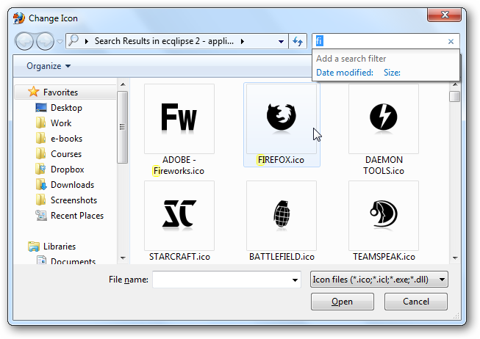Click the breadcrumb arrow before Search Results
This screenshot has width=480, height=339.
click(87, 41)
